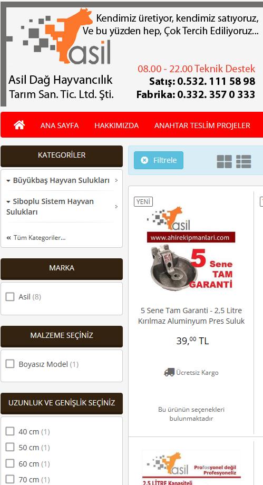
Task: Click arrow right of Büyükbaş Hayvan Sulukları
Action: tap(116, 180)
